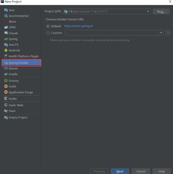The image size is (173, 174).
Task: Select the J2ME cube icon
Action: pyautogui.click(x=6, y=27)
